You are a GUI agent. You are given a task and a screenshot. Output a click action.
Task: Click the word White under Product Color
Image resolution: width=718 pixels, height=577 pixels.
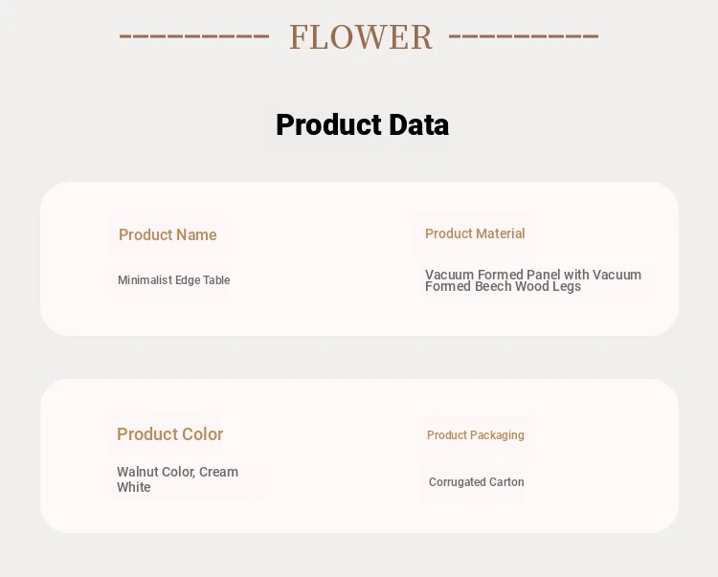134,487
